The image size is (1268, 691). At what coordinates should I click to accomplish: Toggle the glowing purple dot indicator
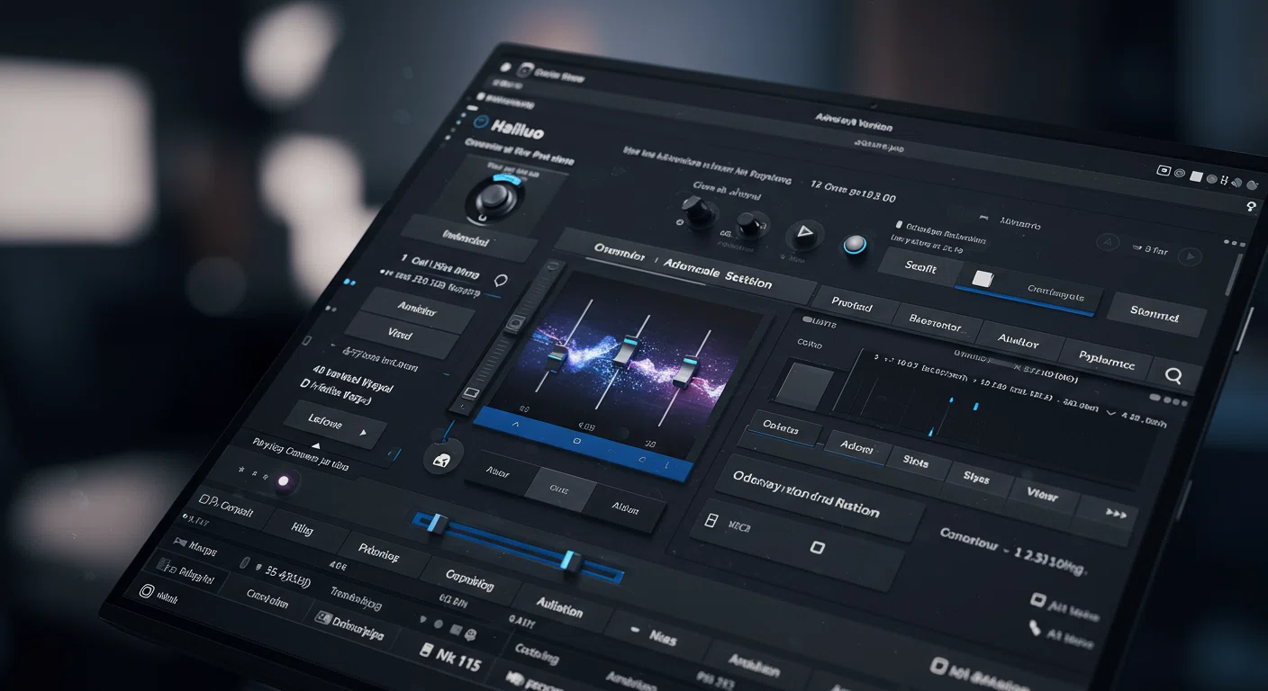pos(284,481)
